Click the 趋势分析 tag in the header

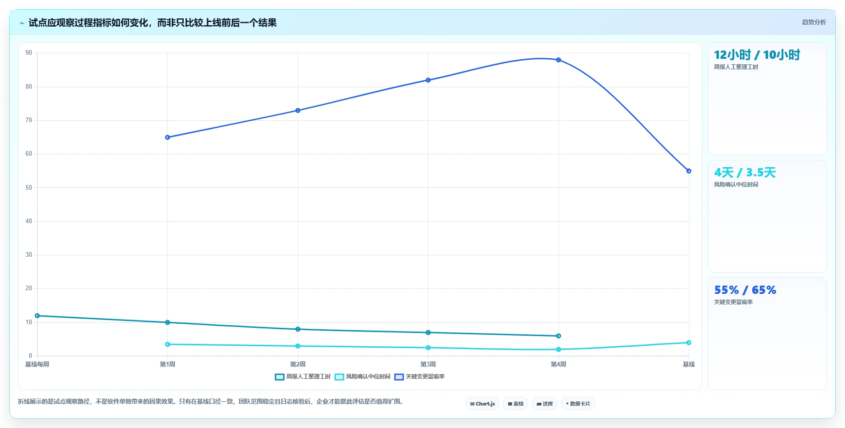814,22
